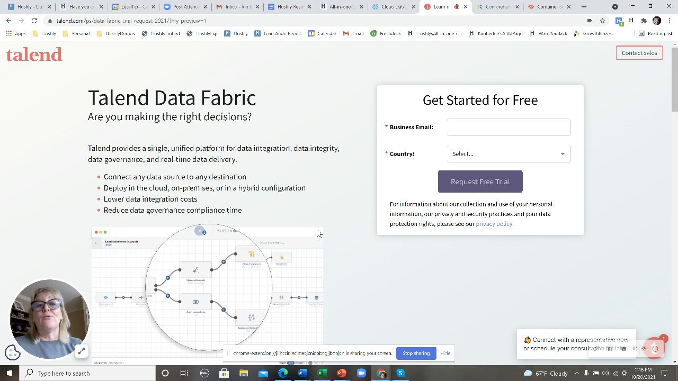Click the Talend logo
The width and height of the screenshot is (678, 381).
point(34,55)
